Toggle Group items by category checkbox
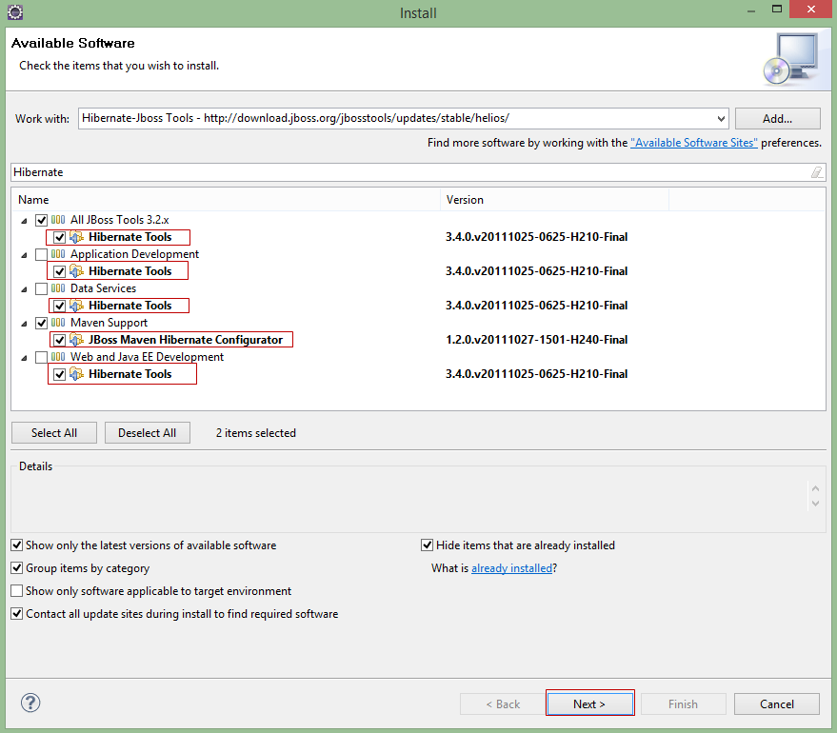 click(17, 567)
